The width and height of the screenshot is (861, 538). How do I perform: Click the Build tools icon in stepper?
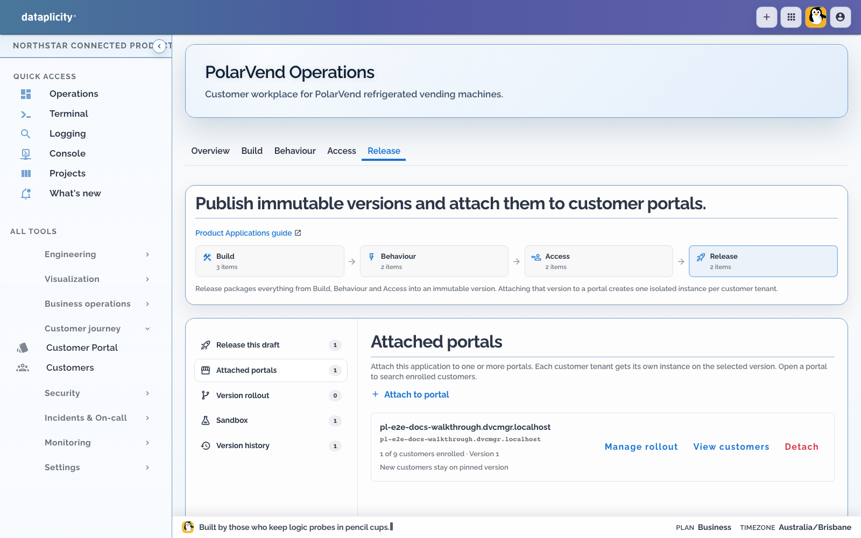[207, 257]
